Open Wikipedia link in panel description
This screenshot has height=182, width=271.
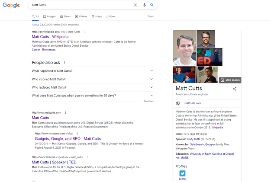[217, 128]
